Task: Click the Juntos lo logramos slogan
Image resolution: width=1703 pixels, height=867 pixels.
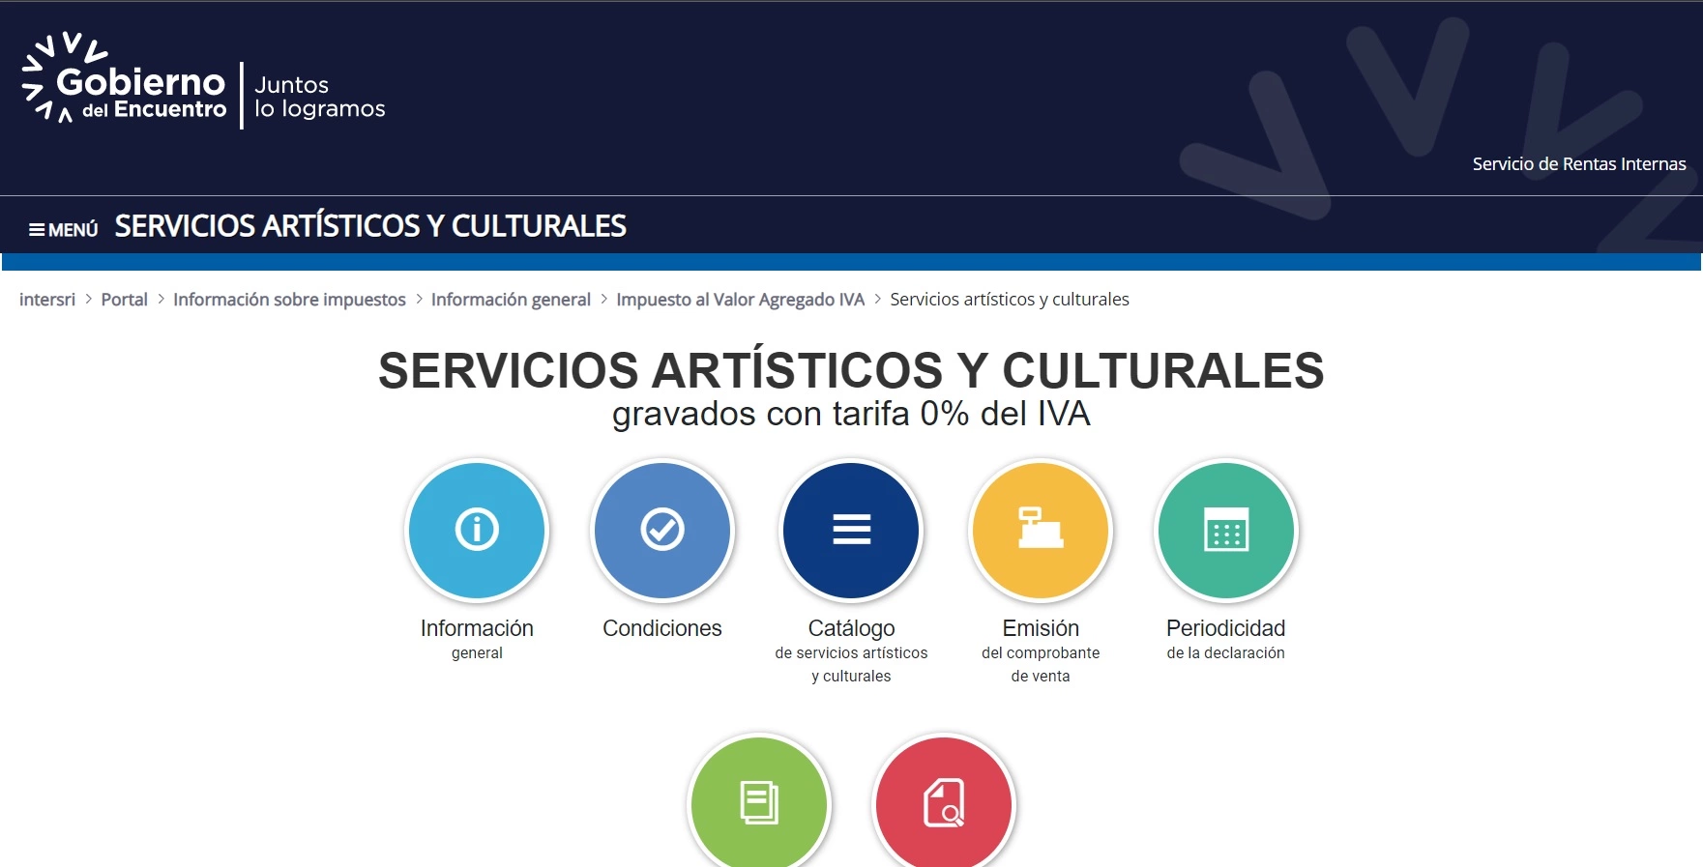Action: (x=319, y=97)
